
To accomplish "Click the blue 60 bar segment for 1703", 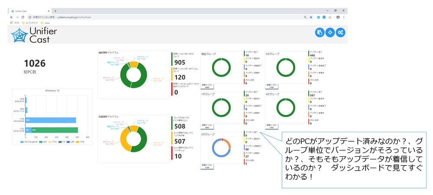I will click(29, 130).
